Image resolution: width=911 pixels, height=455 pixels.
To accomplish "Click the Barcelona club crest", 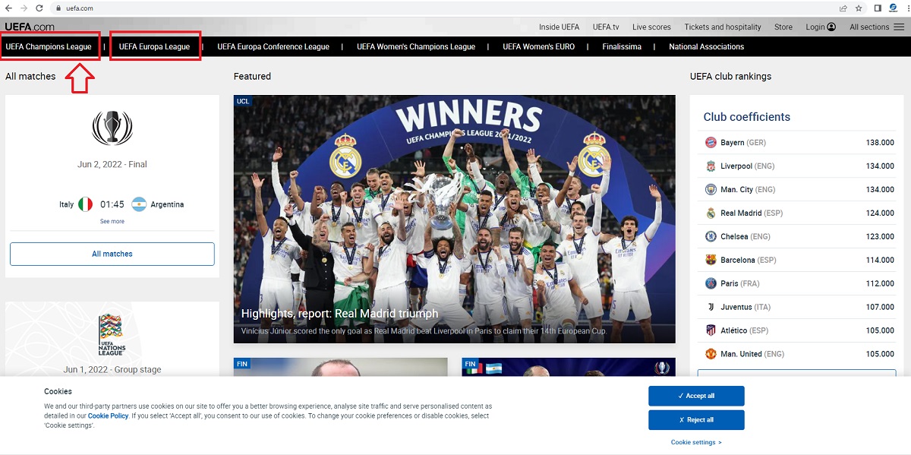I will 711,261.
